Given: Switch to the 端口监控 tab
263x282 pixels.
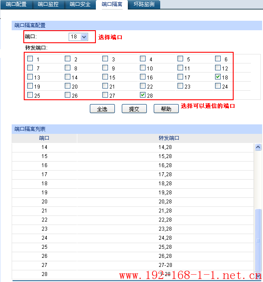Looking at the screenshot, I should [48, 4].
